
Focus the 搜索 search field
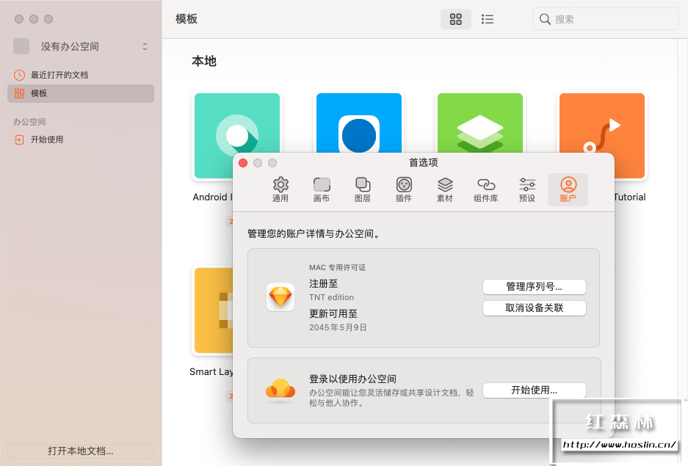(606, 19)
